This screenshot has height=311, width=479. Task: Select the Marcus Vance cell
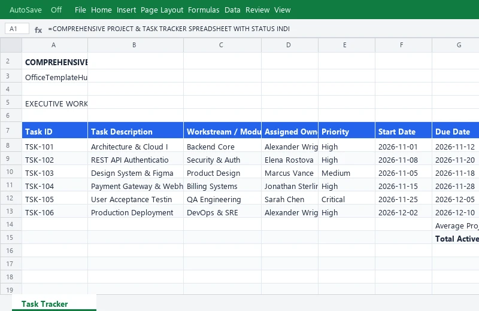[290, 172]
